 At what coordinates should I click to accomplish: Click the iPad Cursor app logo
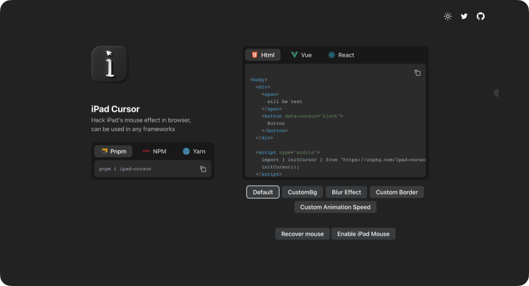point(110,64)
